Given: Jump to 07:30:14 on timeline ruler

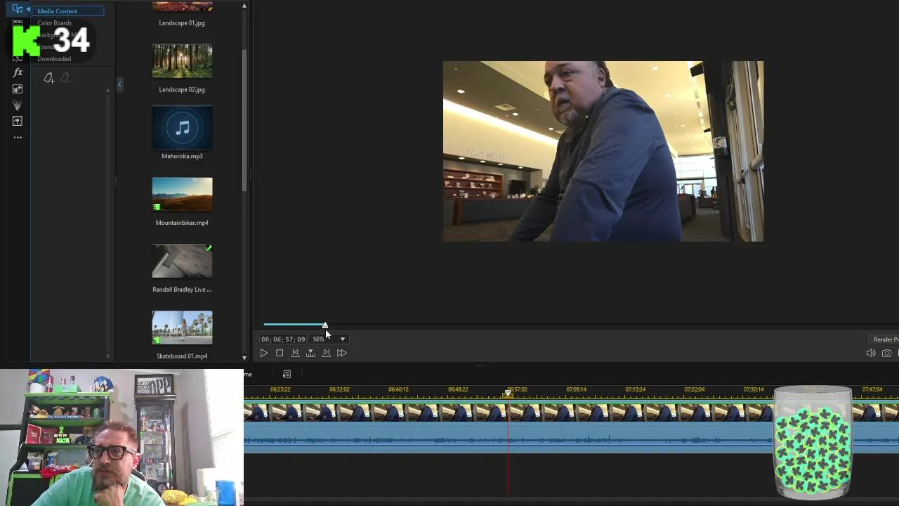Looking at the screenshot, I should click(754, 389).
